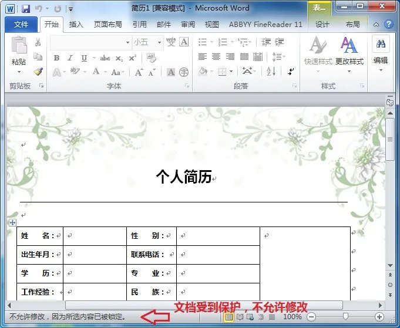Click the Font Color A button

pyautogui.click(x=96, y=72)
